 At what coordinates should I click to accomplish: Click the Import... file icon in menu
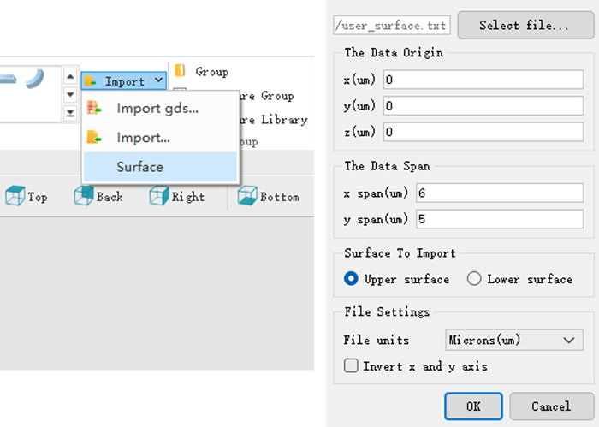click(93, 137)
